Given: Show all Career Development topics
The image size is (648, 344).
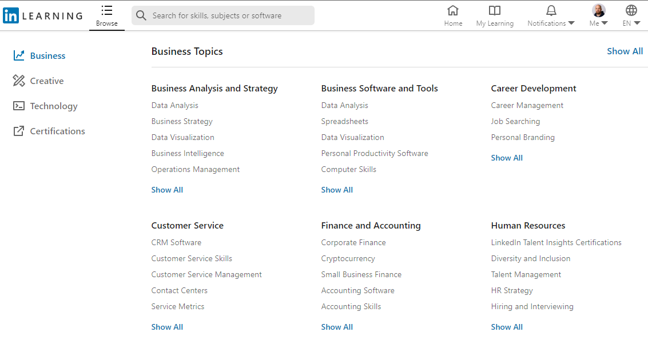Looking at the screenshot, I should coord(507,158).
